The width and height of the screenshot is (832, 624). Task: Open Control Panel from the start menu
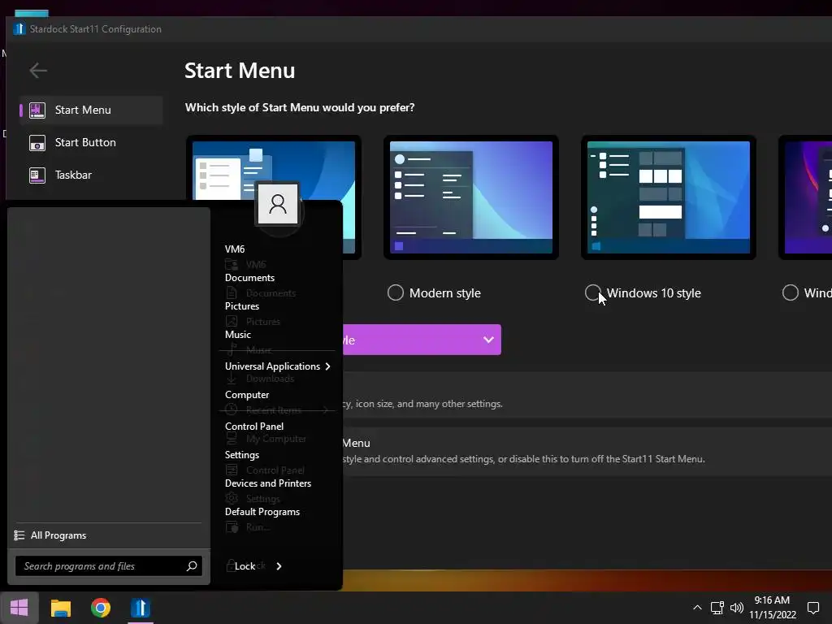pyautogui.click(x=254, y=427)
